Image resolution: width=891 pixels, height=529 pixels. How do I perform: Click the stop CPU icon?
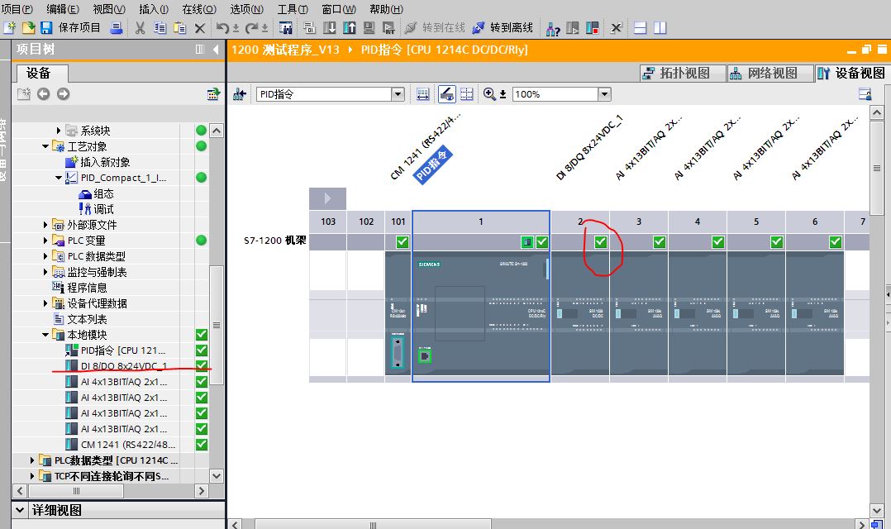click(x=592, y=27)
